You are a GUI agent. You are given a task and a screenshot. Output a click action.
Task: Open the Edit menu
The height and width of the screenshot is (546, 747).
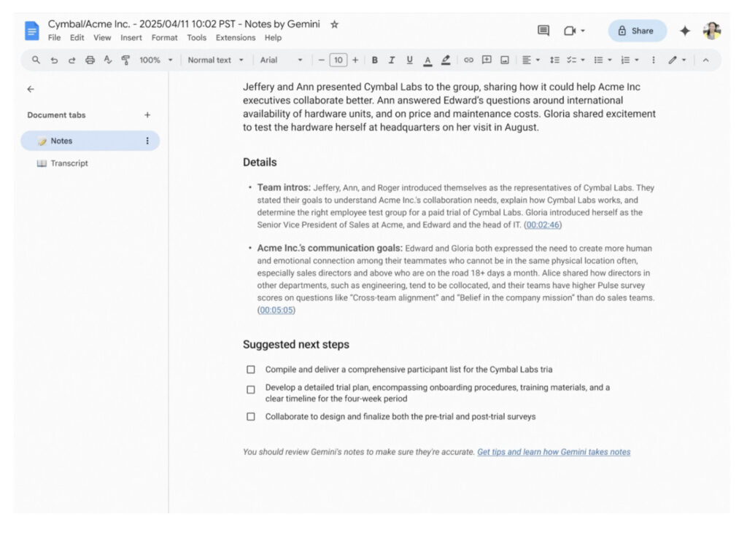[x=77, y=38]
